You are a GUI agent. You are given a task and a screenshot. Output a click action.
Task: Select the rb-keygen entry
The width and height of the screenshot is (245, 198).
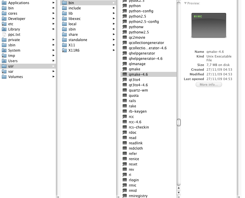click(138, 111)
